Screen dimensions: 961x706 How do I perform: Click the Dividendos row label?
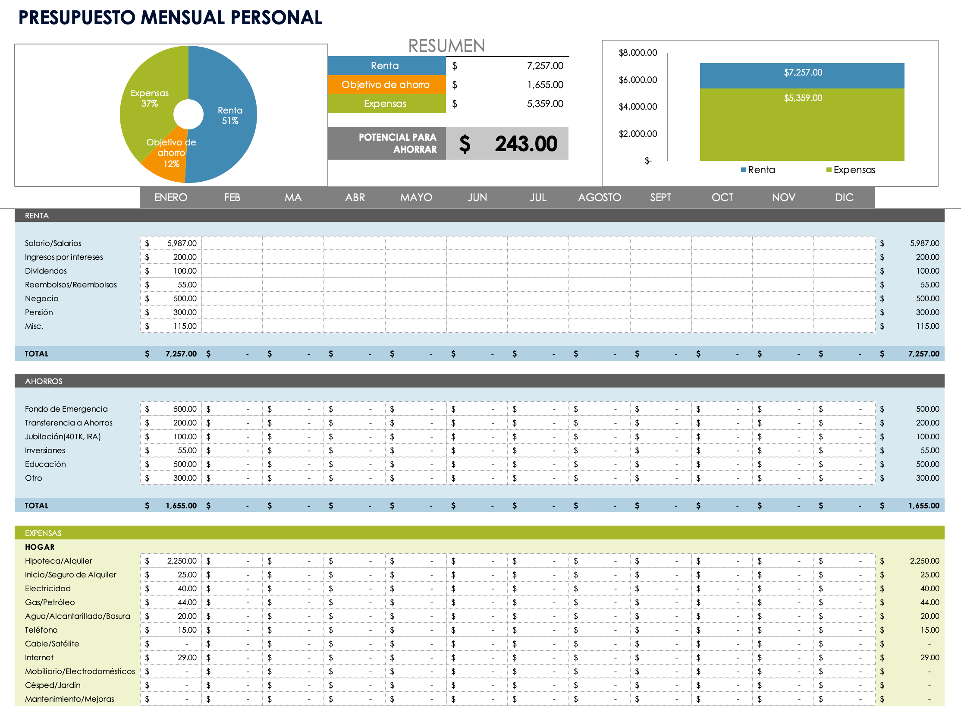tap(46, 271)
